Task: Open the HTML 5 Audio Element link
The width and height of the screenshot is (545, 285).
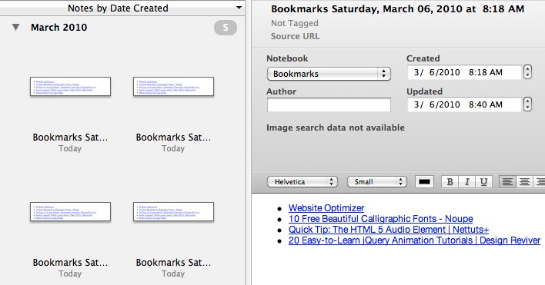Action: [389, 230]
